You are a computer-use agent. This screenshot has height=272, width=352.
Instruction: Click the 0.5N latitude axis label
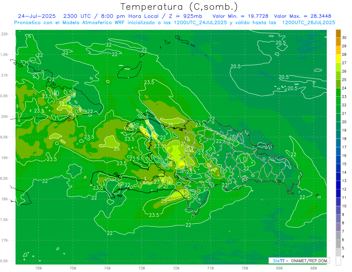tap(4, 96)
